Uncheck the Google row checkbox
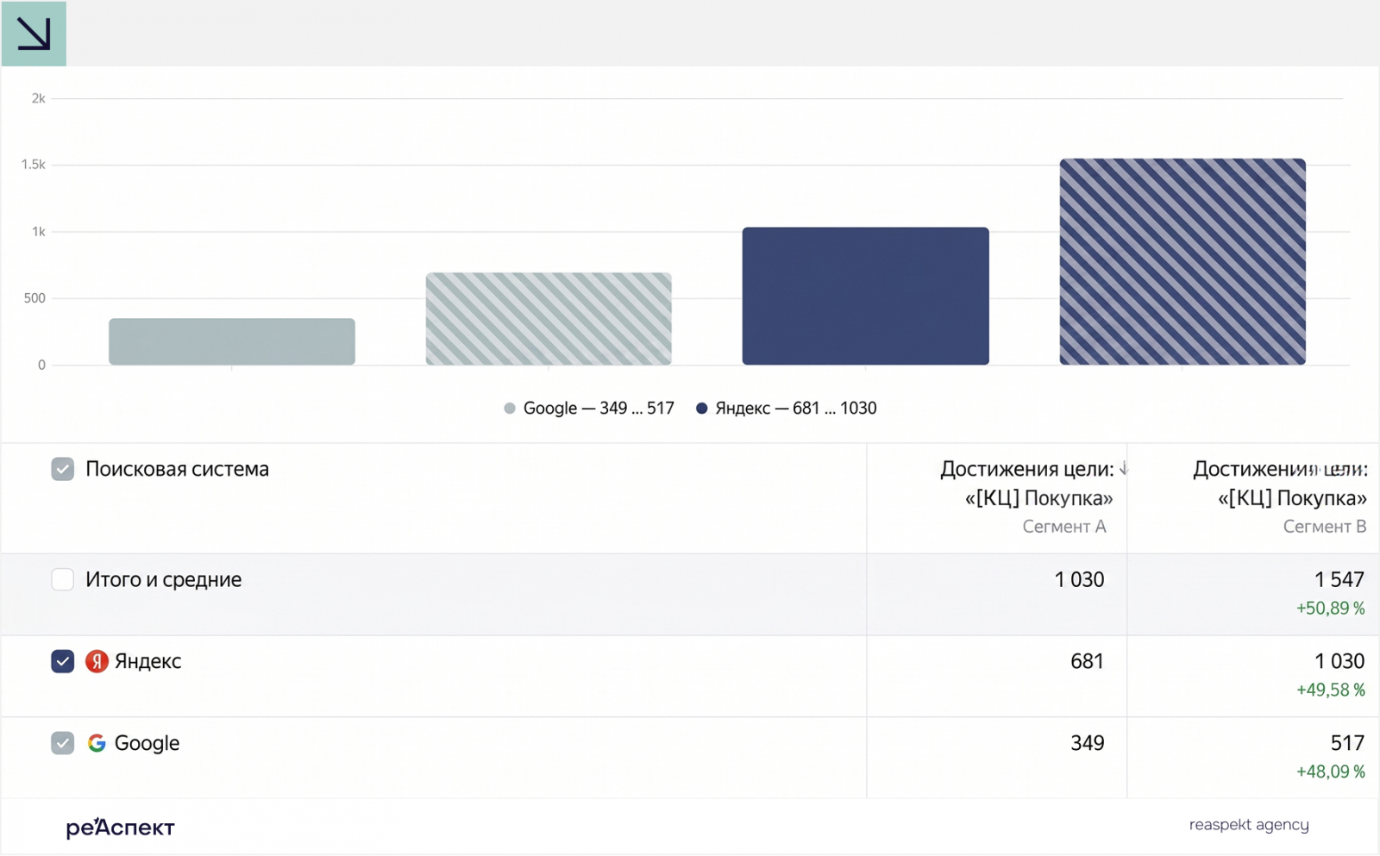 tap(62, 743)
